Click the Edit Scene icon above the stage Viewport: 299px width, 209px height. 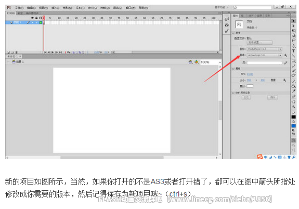point(190,62)
